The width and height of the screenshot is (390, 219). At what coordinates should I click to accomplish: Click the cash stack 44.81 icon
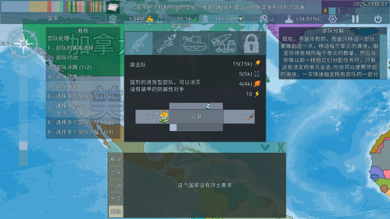pos(164,120)
